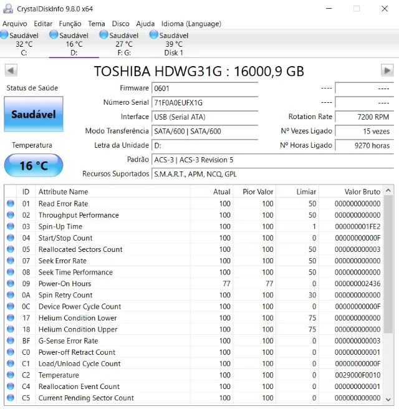Click status icon of Spin-Up Time row
Image resolution: width=399 pixels, height=409 pixels.
point(11,226)
